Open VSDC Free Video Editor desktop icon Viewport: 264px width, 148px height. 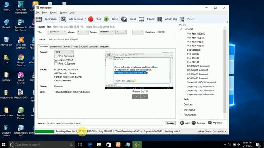[21, 8]
